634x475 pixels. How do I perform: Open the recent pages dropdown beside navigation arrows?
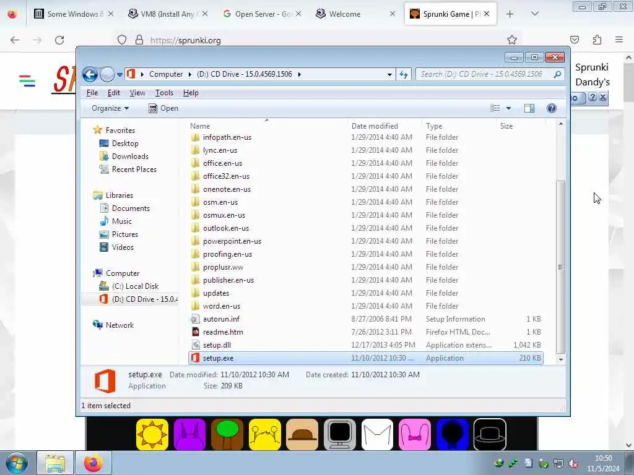119,74
